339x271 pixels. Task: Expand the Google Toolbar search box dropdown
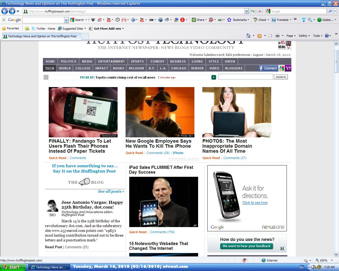click(66, 20)
